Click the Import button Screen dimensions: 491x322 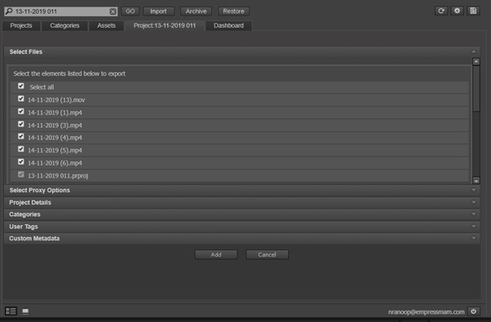tap(158, 11)
